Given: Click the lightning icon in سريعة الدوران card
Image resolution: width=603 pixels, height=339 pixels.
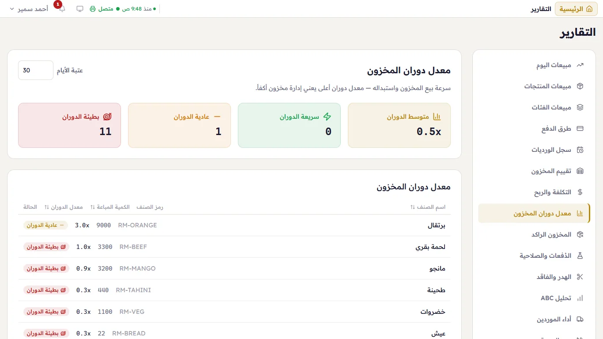Looking at the screenshot, I should click(x=327, y=117).
